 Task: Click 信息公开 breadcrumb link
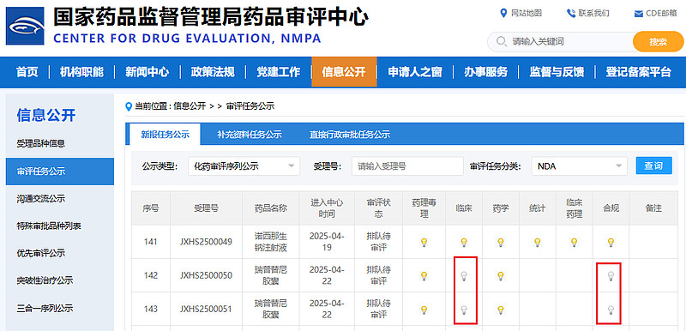(x=190, y=106)
